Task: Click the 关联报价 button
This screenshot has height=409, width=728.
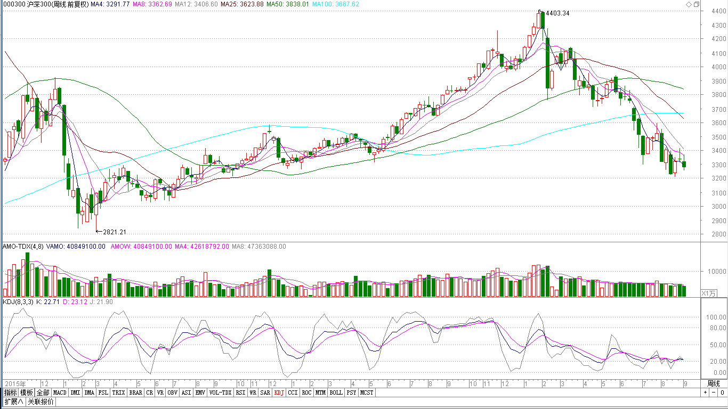Action: (x=41, y=402)
